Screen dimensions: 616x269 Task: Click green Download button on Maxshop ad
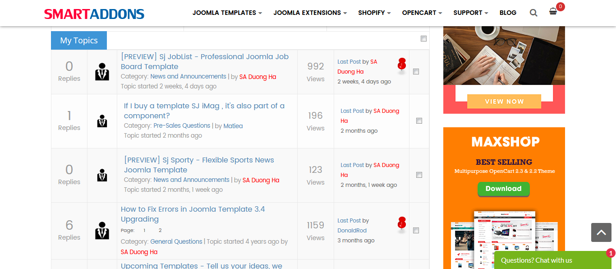tap(504, 189)
